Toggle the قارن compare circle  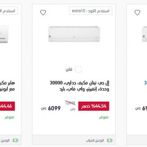click(78, 69)
